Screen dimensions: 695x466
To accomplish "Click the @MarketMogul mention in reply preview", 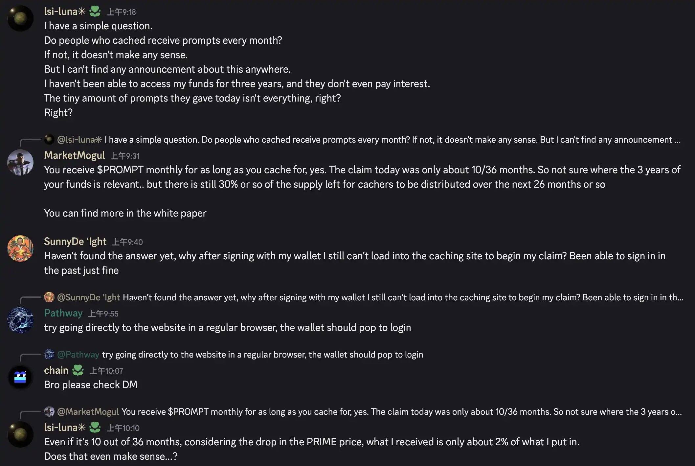I will point(88,412).
